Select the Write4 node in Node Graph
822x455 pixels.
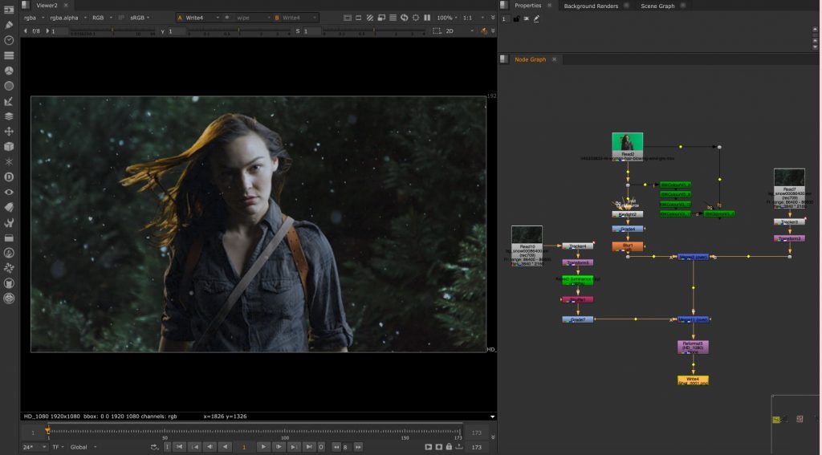tap(693, 380)
